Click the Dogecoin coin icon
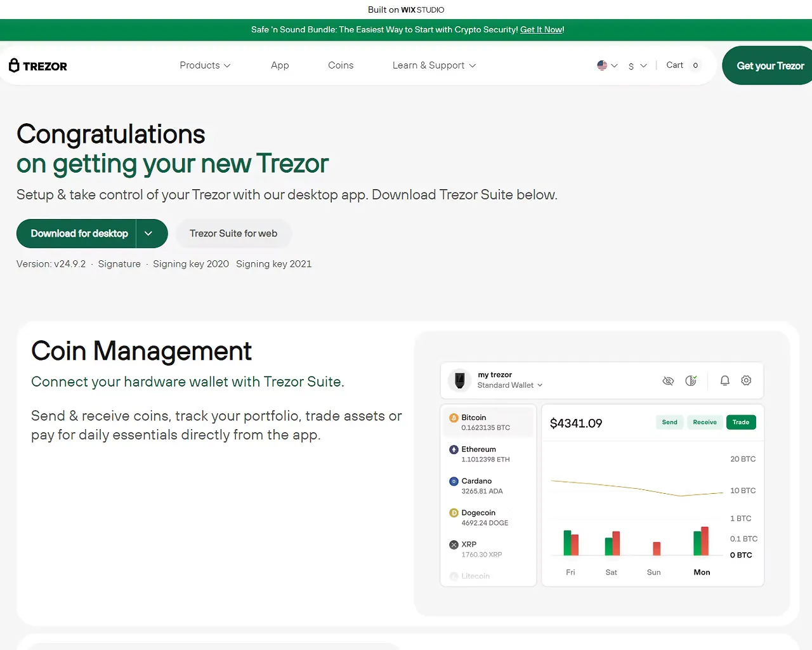The height and width of the screenshot is (650, 812). click(x=454, y=513)
